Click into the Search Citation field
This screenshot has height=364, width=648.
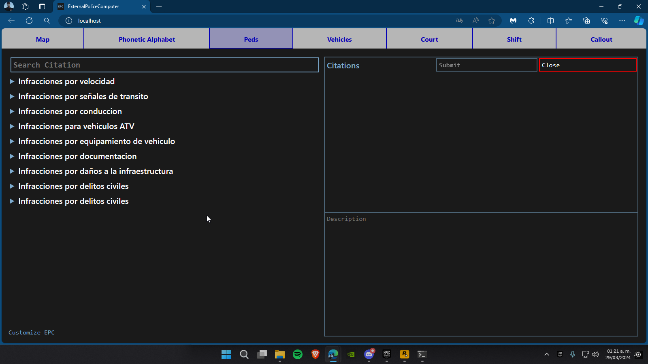tap(164, 65)
